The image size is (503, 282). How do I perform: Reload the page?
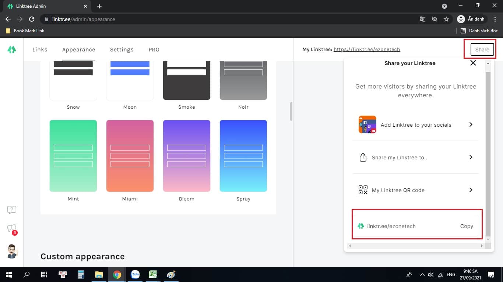coord(32,19)
